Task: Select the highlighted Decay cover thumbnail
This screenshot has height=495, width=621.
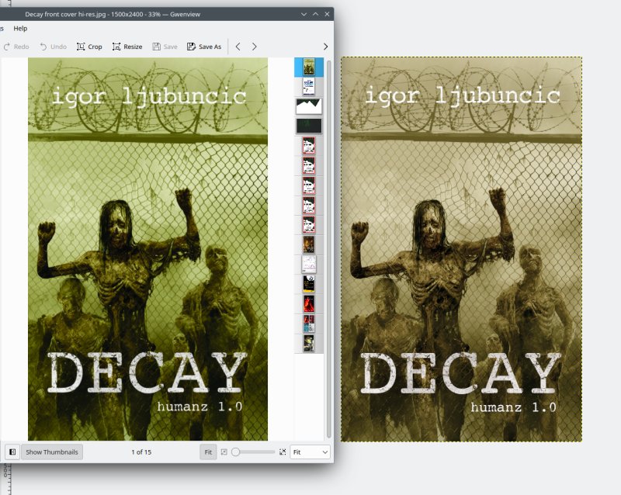Action: (309, 67)
